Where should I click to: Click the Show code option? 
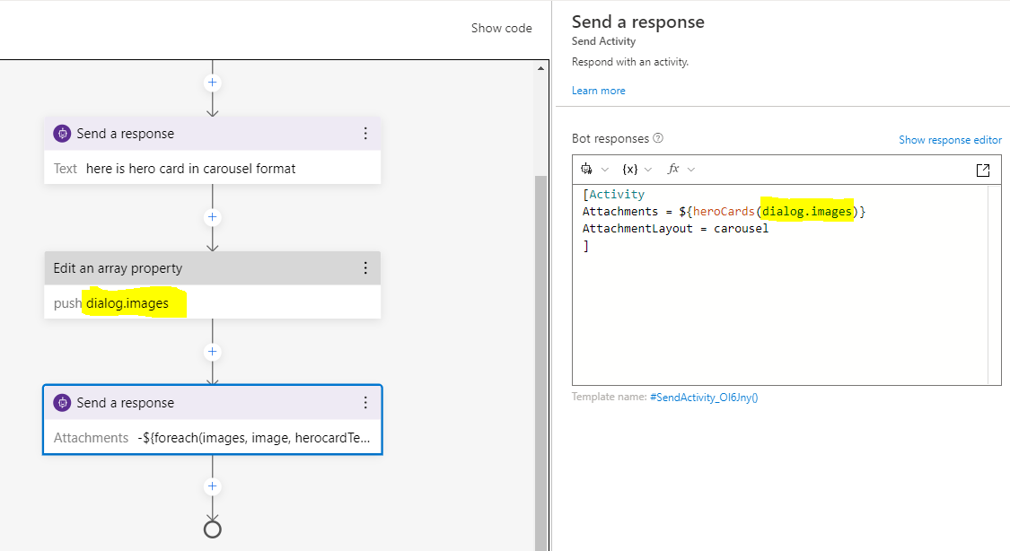501,28
